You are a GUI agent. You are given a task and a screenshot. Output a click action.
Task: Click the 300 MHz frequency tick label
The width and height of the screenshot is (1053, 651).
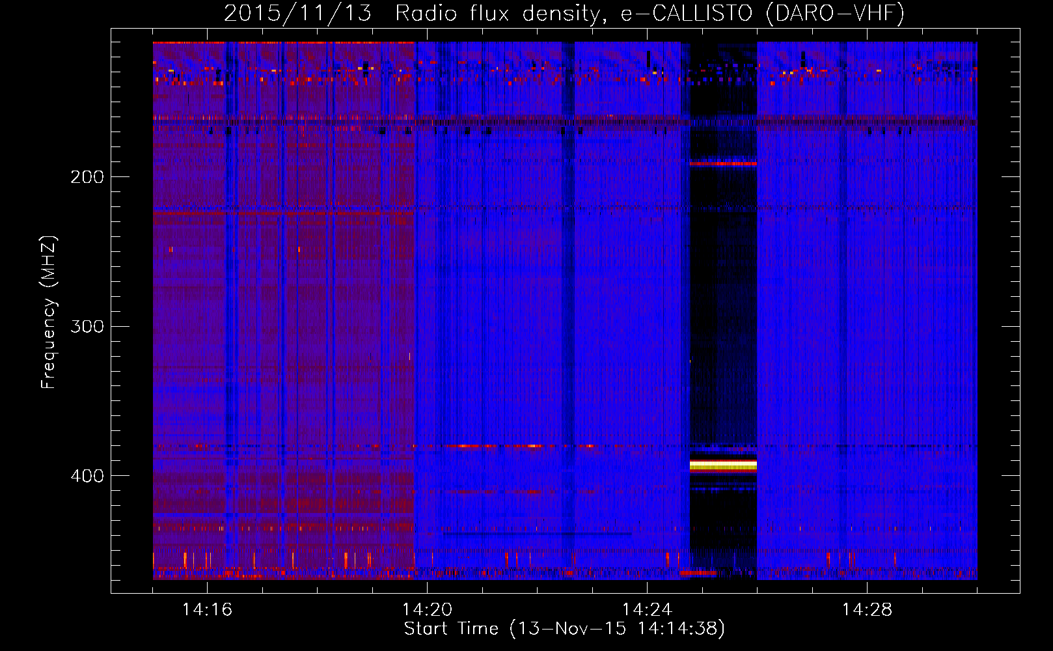[87, 326]
